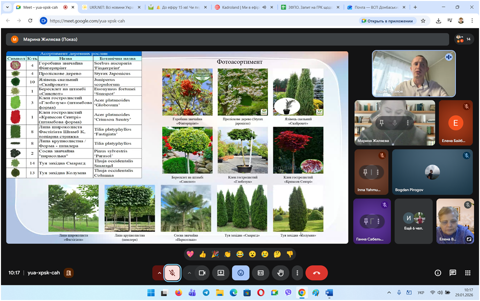Screen dimensions: 480x301
Task: Leave the call with the red button
Action: pyautogui.click(x=317, y=273)
